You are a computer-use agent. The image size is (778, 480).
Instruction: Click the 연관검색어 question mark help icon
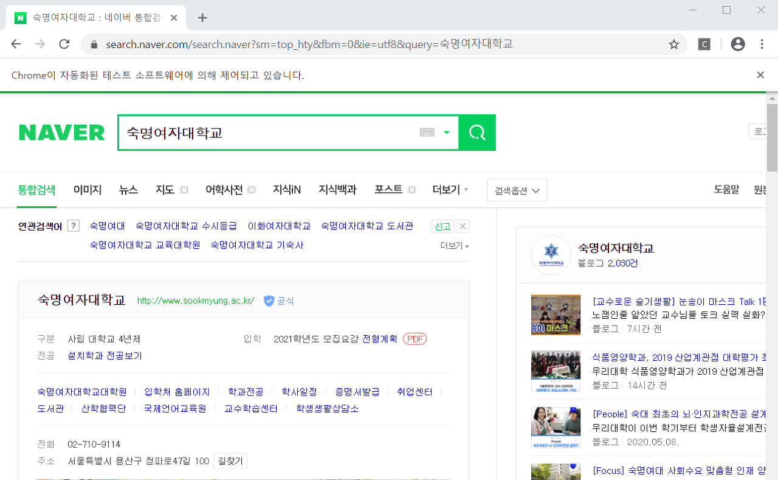tap(74, 226)
